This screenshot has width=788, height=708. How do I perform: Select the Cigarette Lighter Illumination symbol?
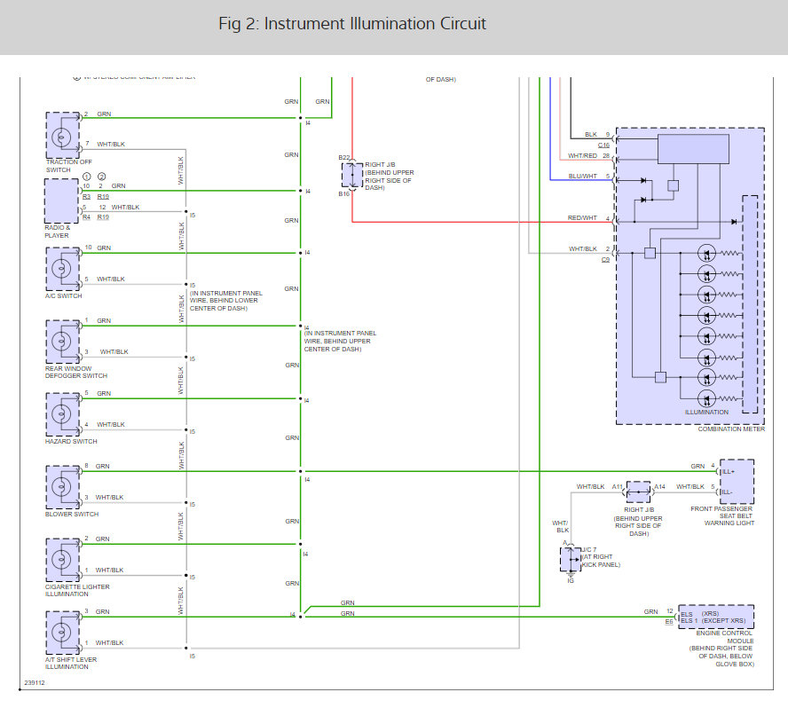tap(62, 560)
